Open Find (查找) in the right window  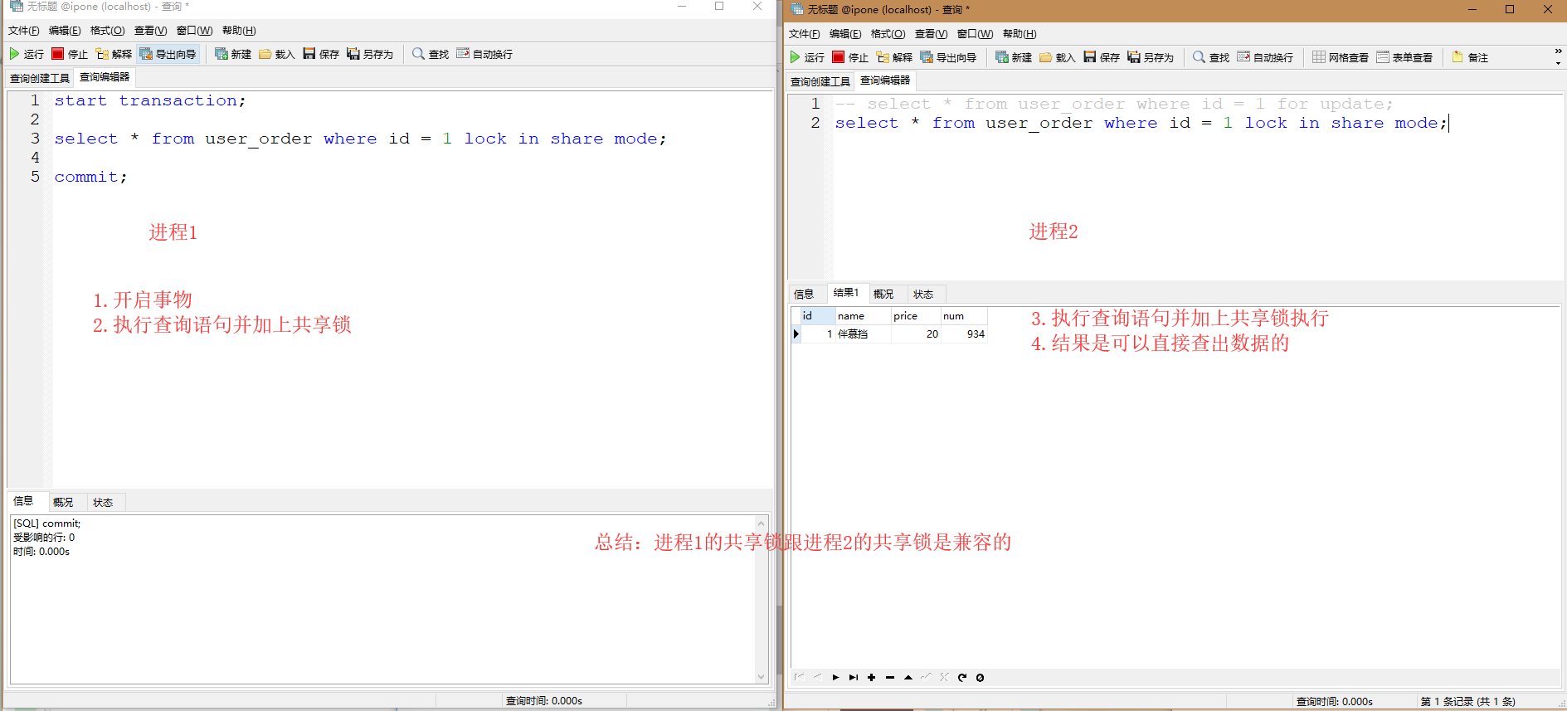pyautogui.click(x=1211, y=57)
